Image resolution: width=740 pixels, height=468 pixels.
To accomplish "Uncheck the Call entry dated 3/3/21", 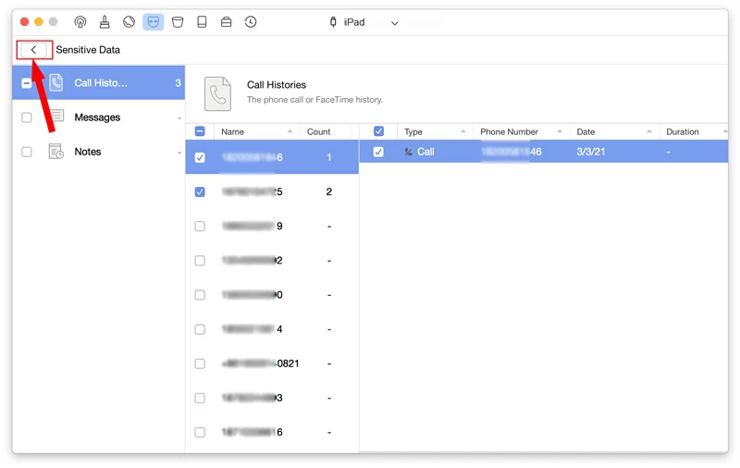I will click(378, 152).
